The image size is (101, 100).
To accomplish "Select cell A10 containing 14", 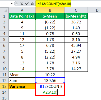I will (22, 69).
